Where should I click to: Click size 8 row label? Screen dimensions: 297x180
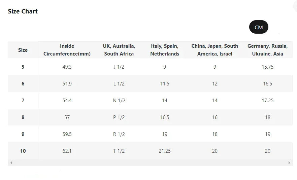coord(23,117)
